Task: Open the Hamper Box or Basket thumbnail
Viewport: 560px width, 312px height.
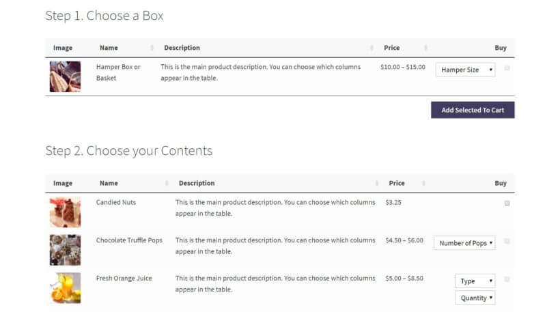Action: coord(65,76)
